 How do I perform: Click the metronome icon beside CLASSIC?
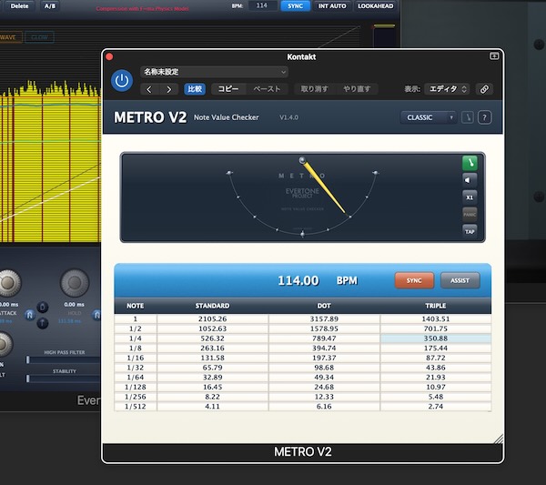[x=468, y=117]
